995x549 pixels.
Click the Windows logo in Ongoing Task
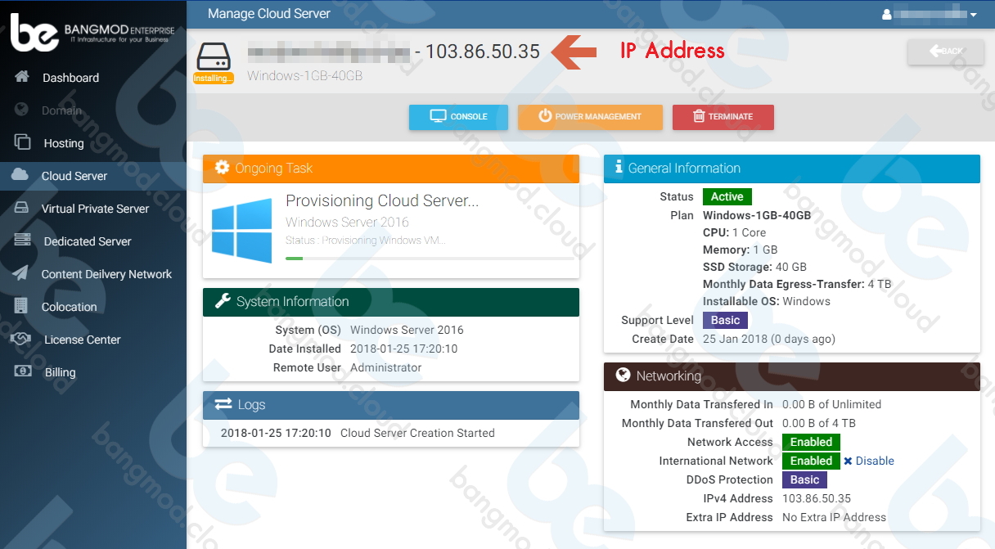pyautogui.click(x=242, y=231)
